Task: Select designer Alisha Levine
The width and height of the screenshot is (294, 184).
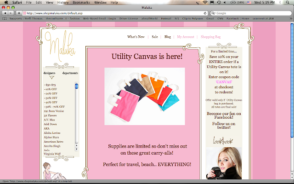Action: pyautogui.click(x=52, y=133)
